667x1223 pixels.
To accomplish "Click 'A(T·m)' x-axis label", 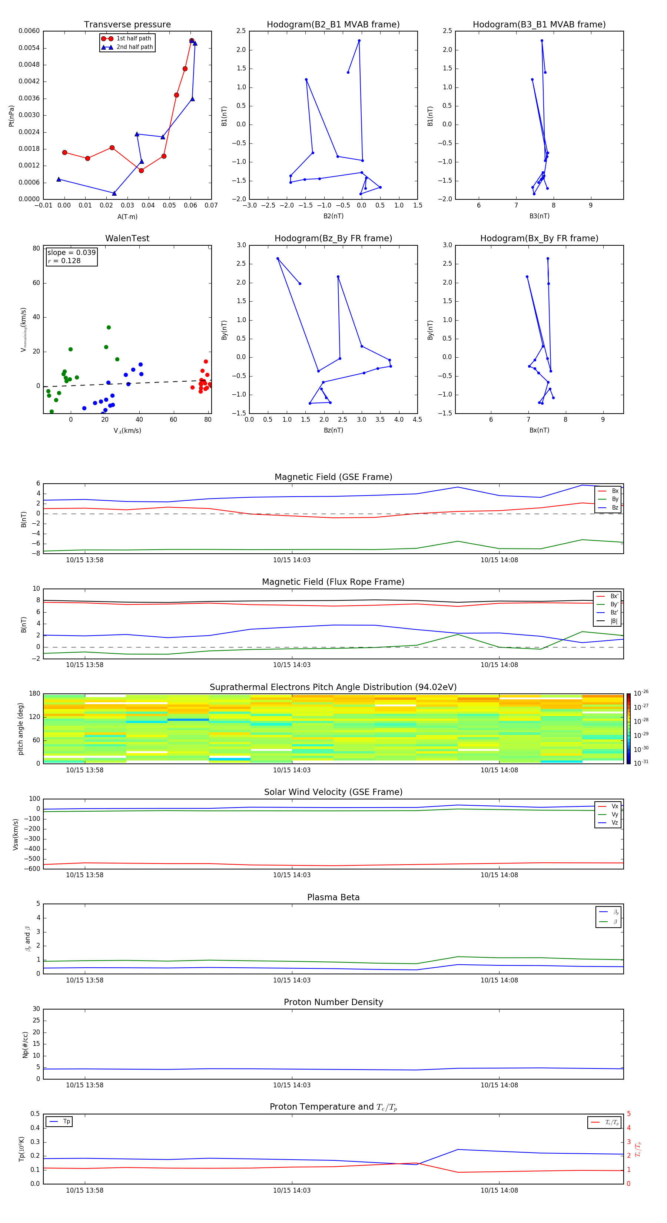I will tap(127, 217).
